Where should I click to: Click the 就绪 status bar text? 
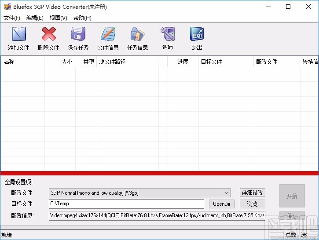click(x=7, y=235)
